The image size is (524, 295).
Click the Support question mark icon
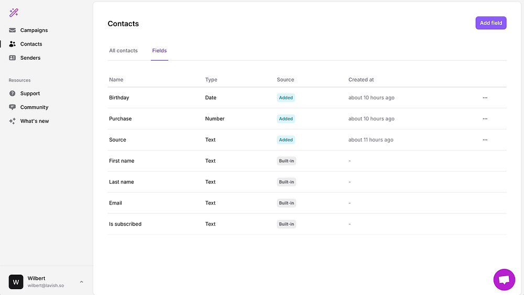[x=13, y=94]
